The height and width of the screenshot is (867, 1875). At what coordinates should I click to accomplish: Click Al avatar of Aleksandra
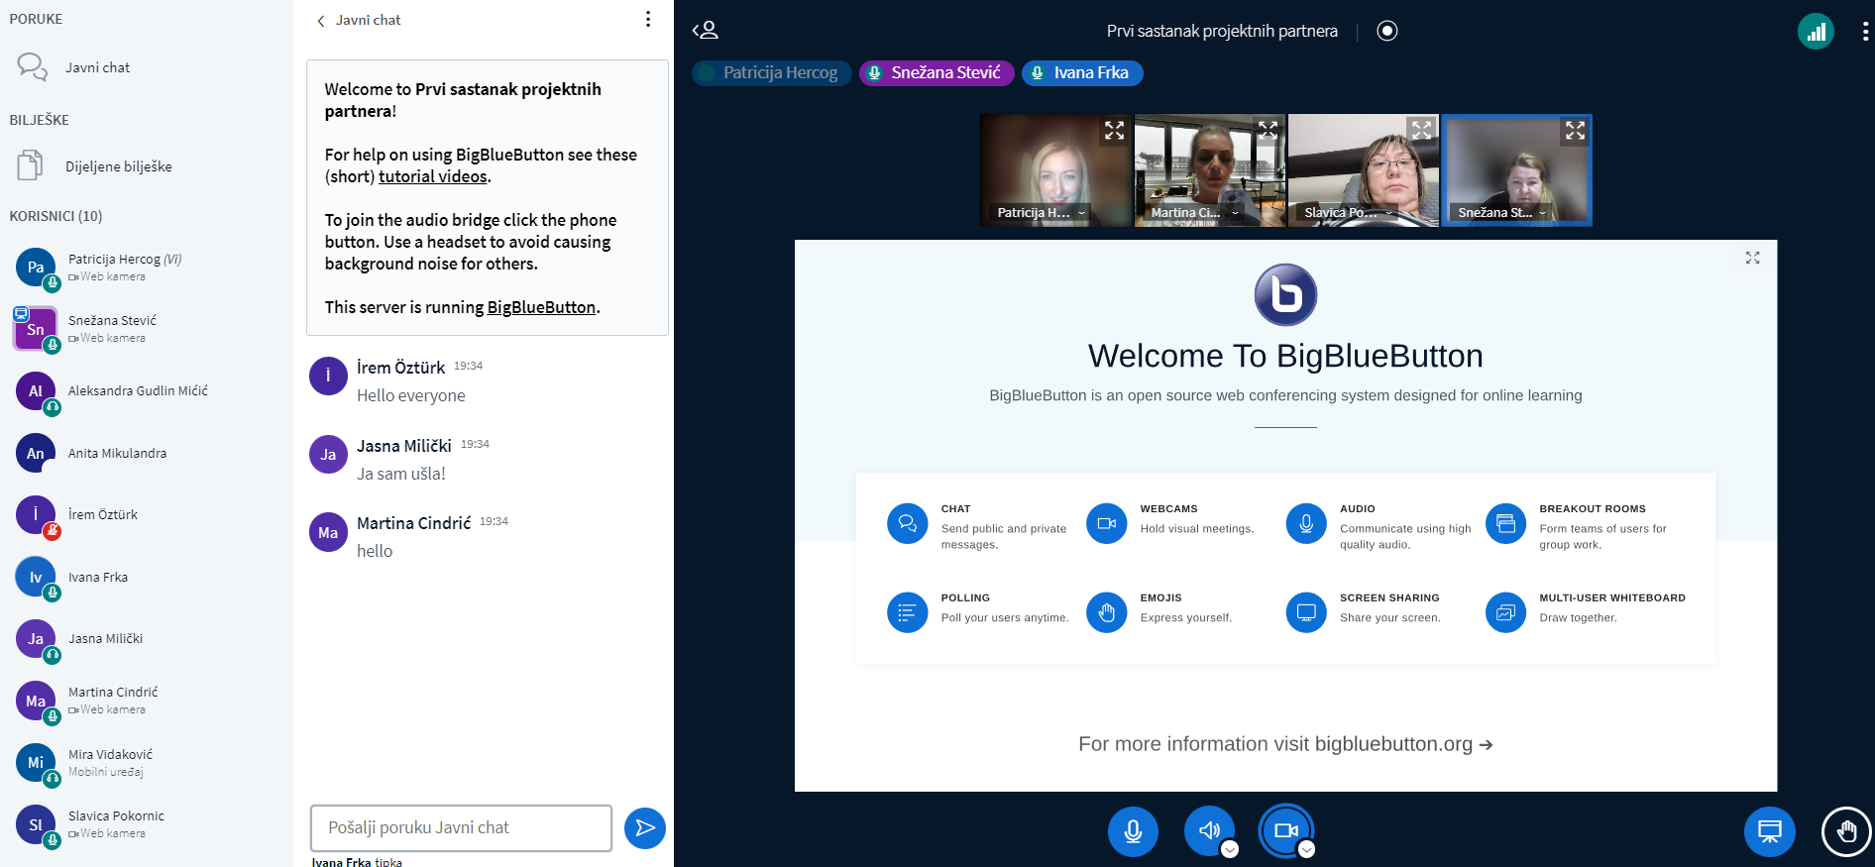(36, 391)
